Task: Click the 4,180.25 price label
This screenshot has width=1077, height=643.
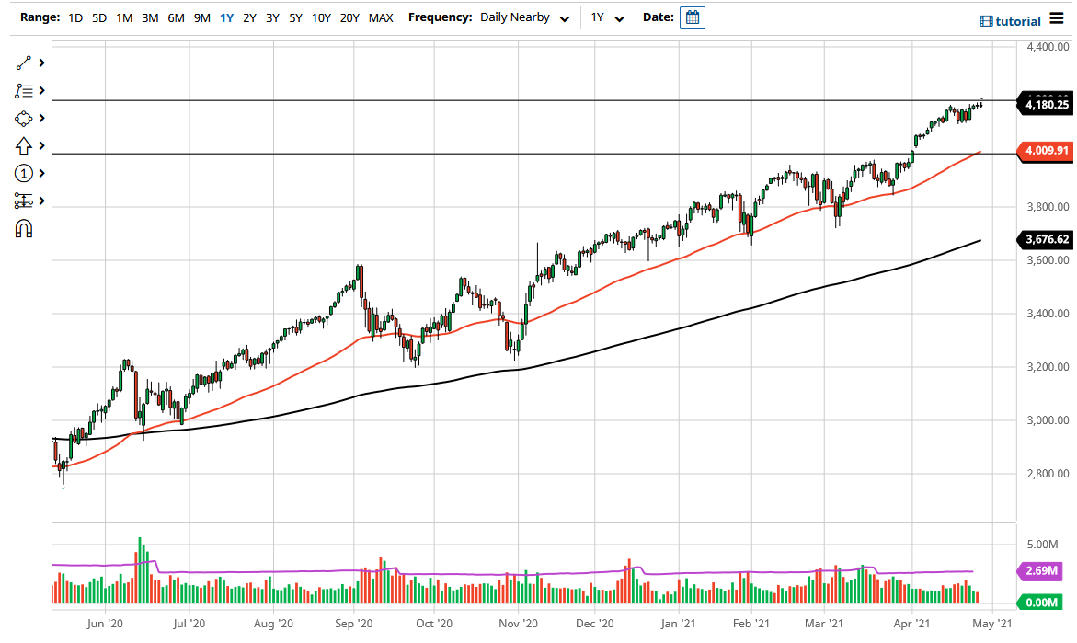Action: point(1045,105)
